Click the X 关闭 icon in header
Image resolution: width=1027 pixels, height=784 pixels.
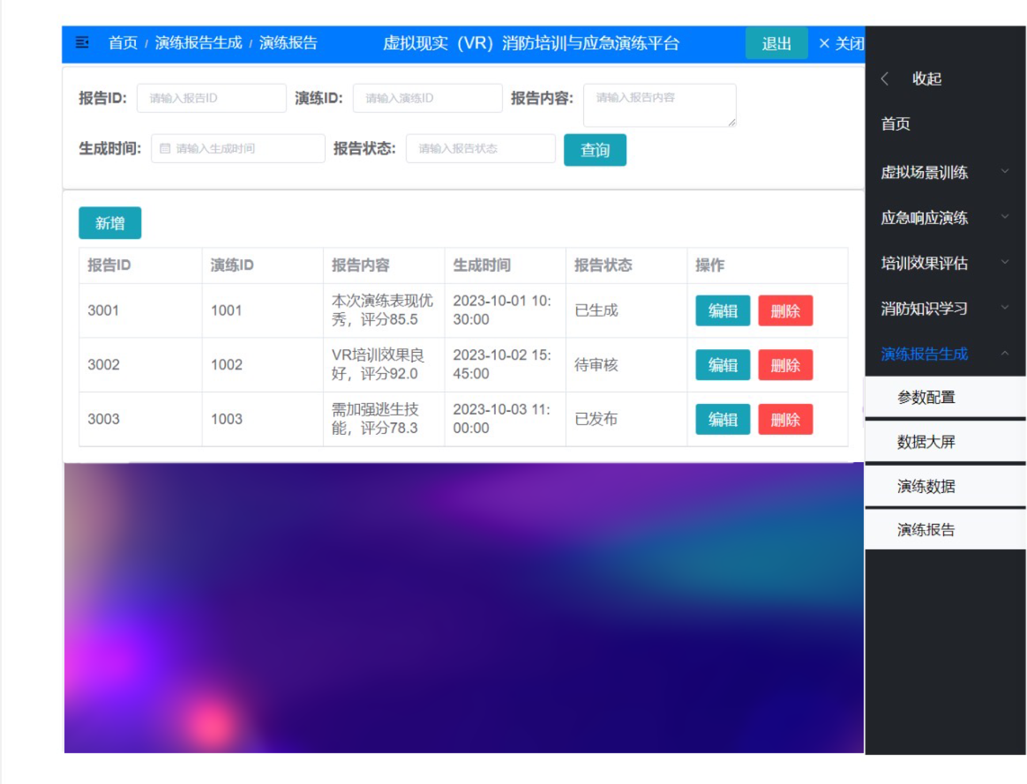[824, 43]
